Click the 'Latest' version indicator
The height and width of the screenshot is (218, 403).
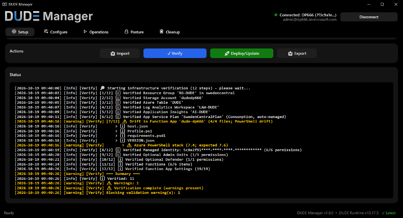389,213
